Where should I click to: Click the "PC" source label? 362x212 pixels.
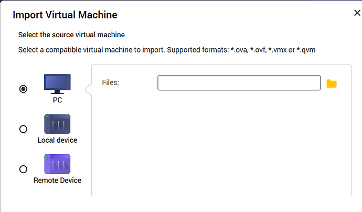pos(57,100)
